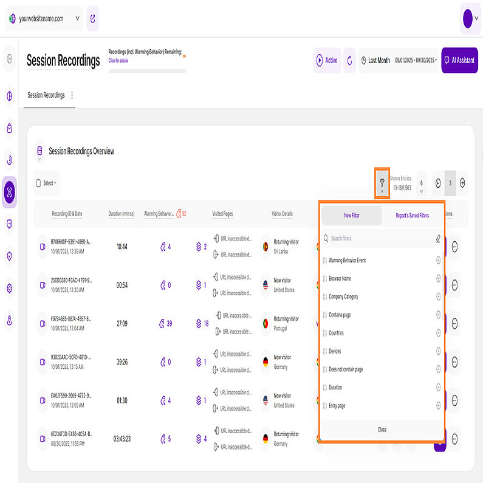Viewport: 483px width, 483px height.
Task: Click the filter funnel icon
Action: click(382, 180)
